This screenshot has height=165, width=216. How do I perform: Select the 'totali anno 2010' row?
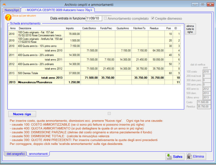coord(94,50)
